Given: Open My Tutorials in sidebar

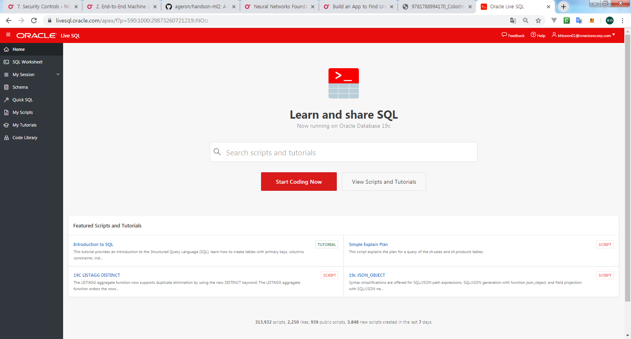Looking at the screenshot, I should click(x=32, y=125).
